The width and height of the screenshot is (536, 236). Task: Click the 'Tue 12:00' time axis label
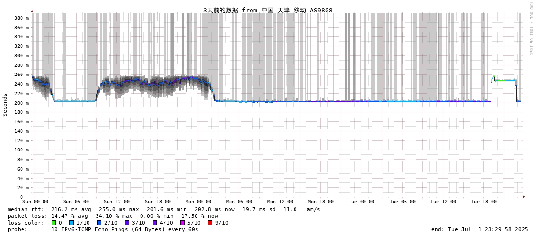[x=443, y=202]
